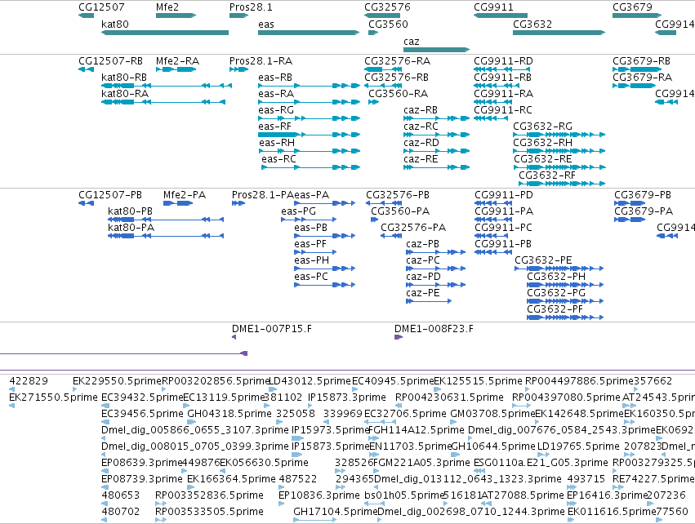Click protein label caz-PC
Screen dimensions: 695x524
click(x=423, y=260)
